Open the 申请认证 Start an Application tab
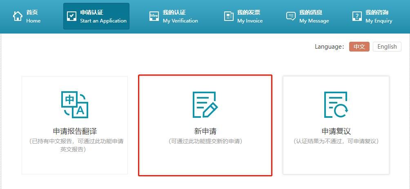Viewport: 410px width, 189px height. pos(96,16)
